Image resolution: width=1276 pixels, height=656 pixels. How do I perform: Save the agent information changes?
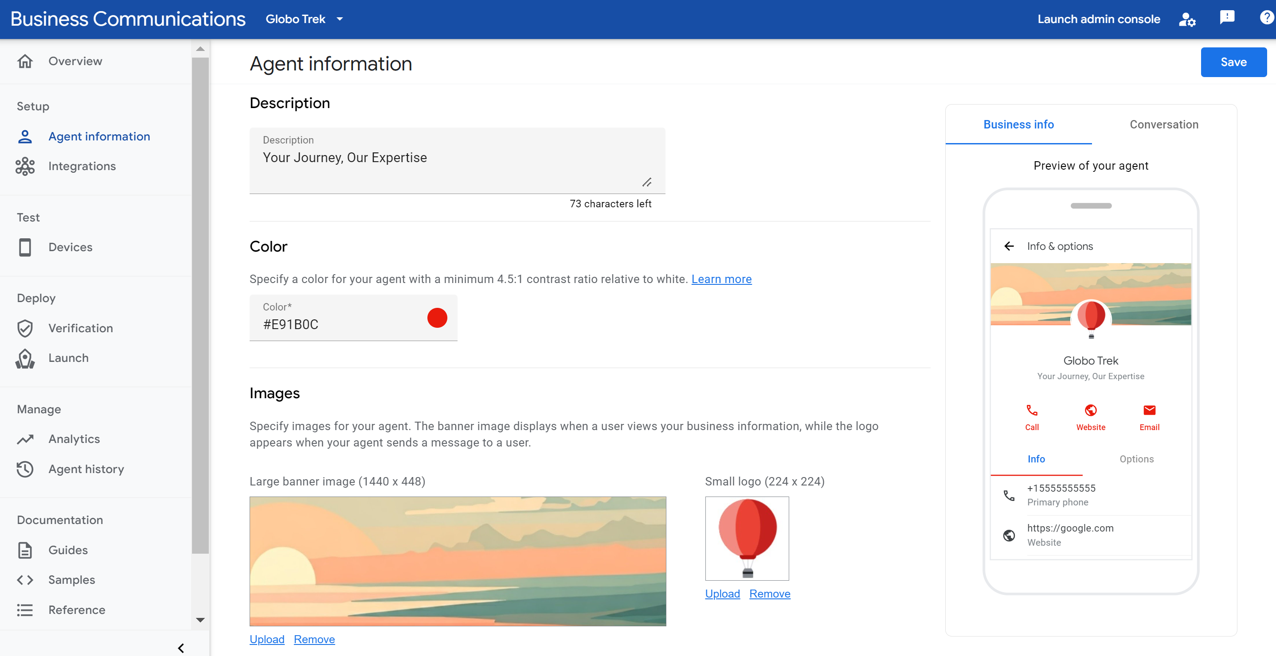1233,60
